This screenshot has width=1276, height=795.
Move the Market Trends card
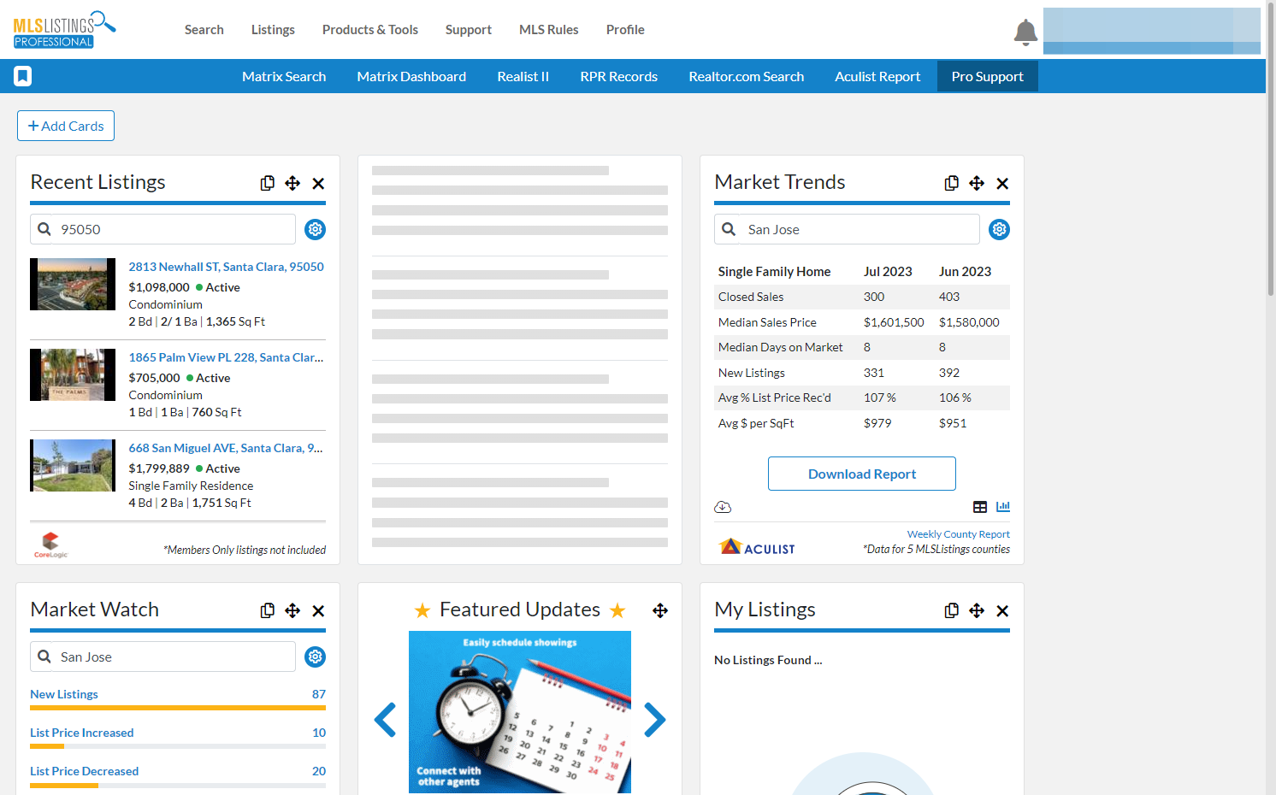pos(977,183)
